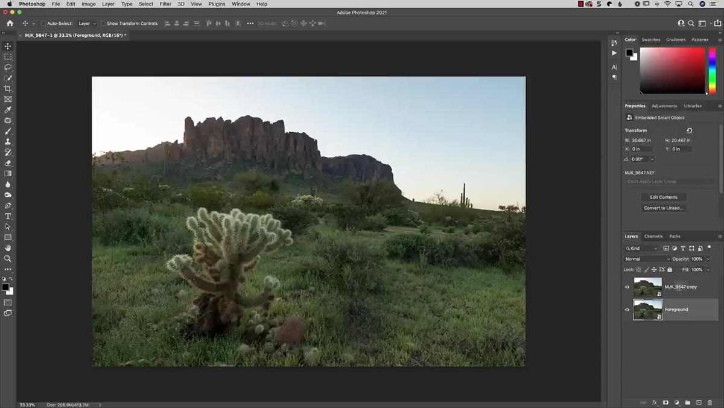
Task: Select the Horizontal Type tool
Action: tap(8, 216)
